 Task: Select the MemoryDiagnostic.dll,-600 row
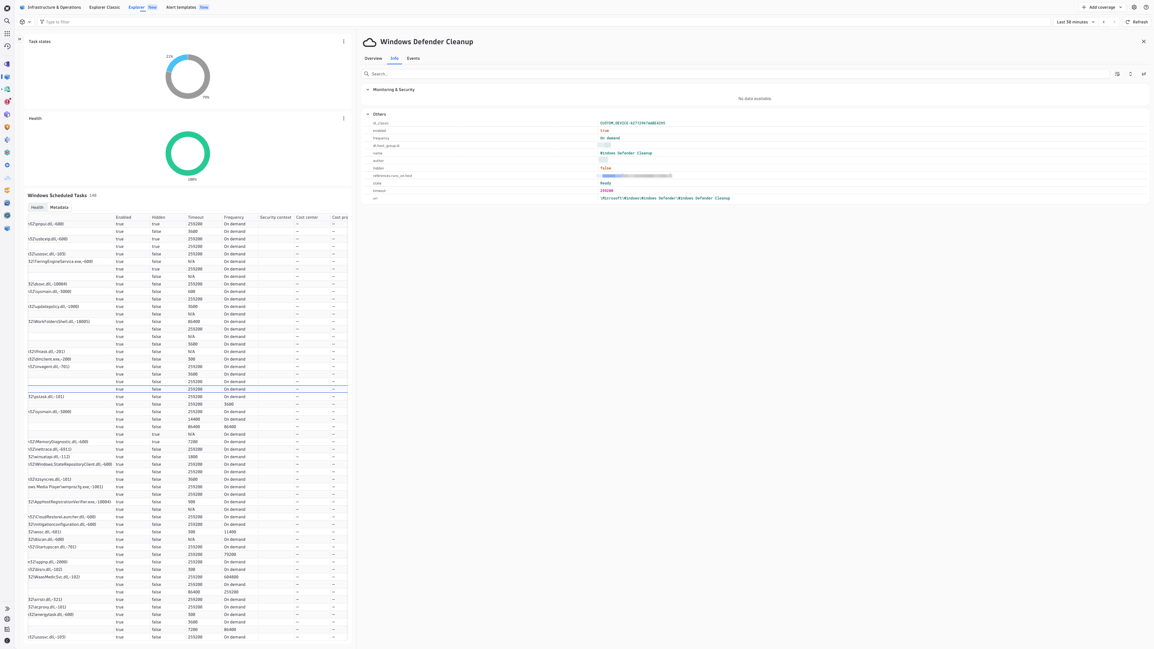click(188, 442)
